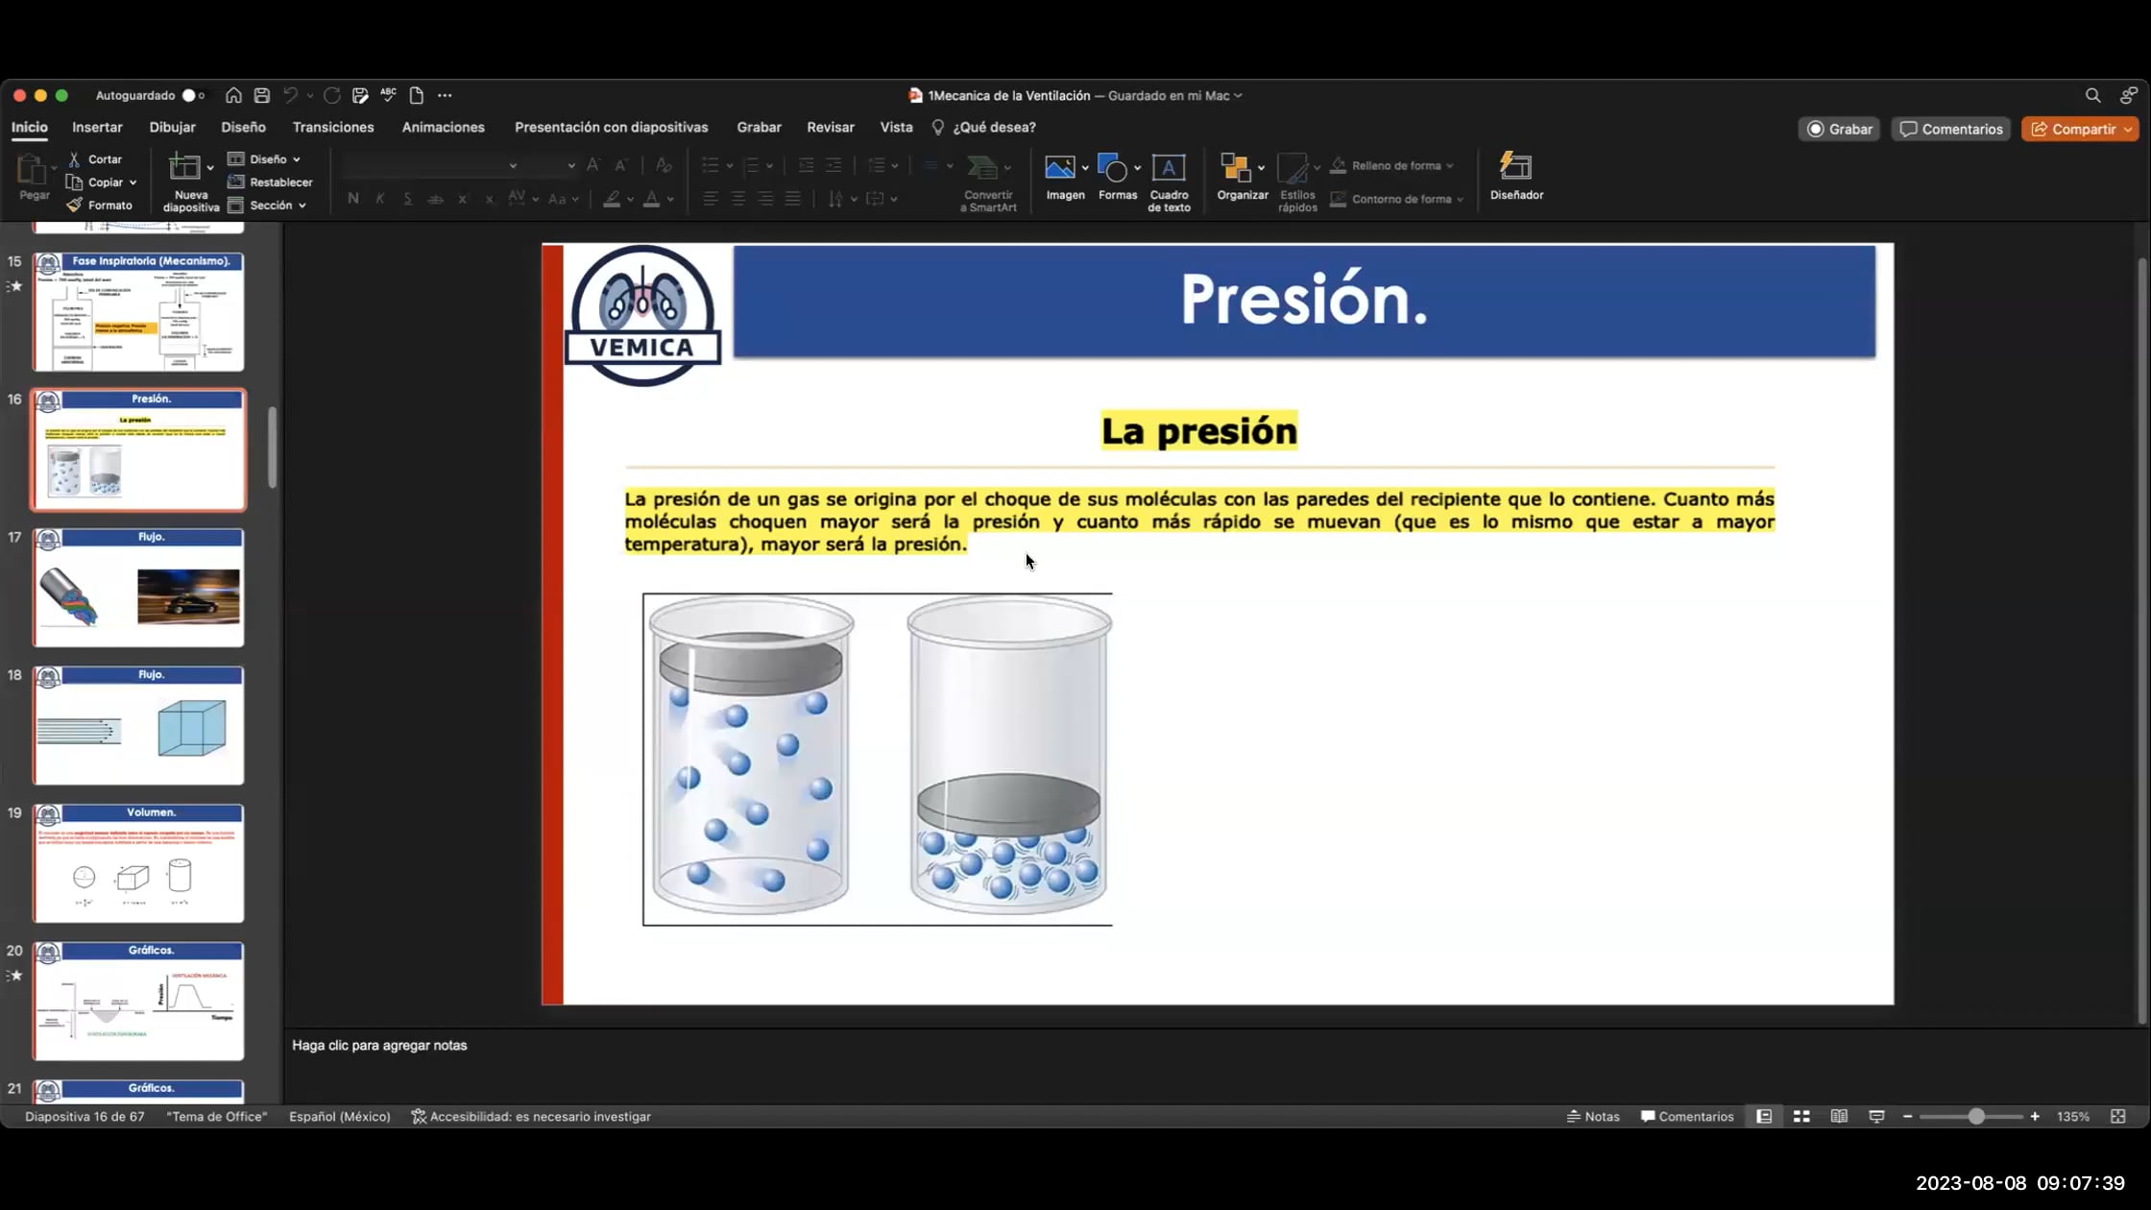The width and height of the screenshot is (2151, 1210).
Task: Click Estilos rápidos icon
Action: click(x=1293, y=167)
